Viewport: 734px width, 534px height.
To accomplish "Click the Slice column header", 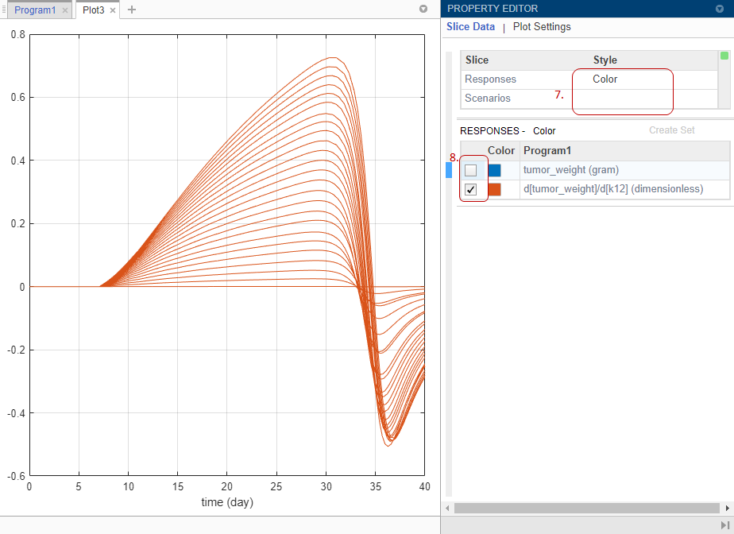I will (477, 60).
